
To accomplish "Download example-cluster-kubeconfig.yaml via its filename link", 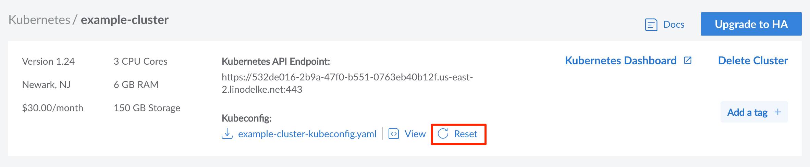I will tap(307, 134).
